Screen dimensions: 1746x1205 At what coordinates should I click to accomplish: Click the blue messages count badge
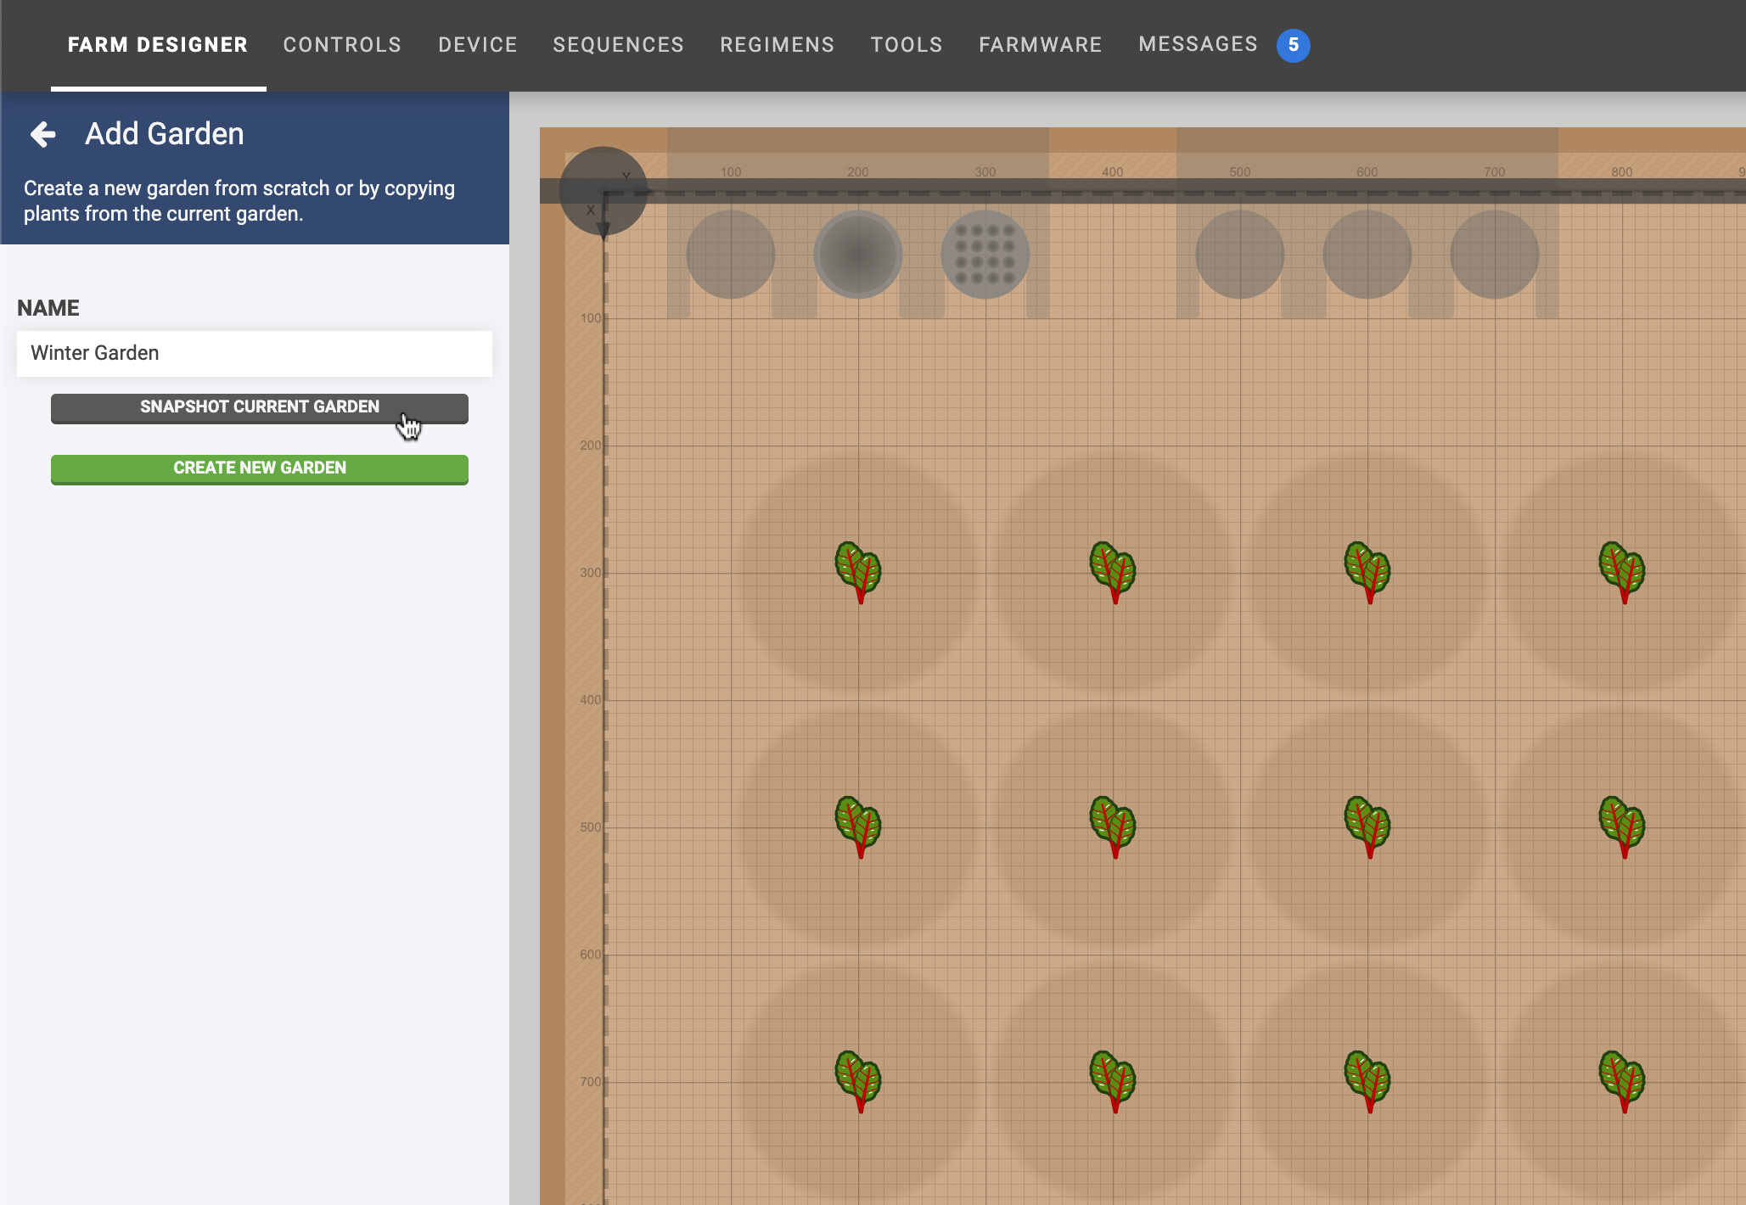click(1293, 45)
